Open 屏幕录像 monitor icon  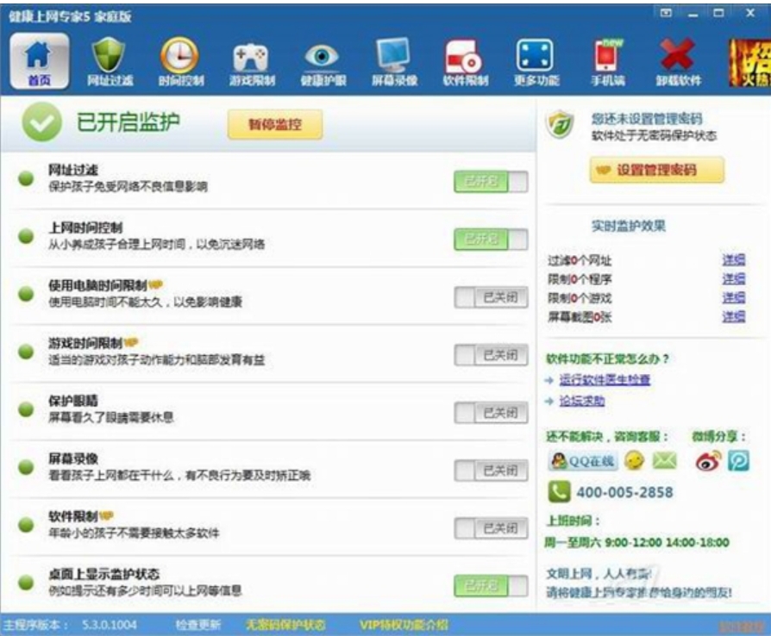pyautogui.click(x=394, y=62)
